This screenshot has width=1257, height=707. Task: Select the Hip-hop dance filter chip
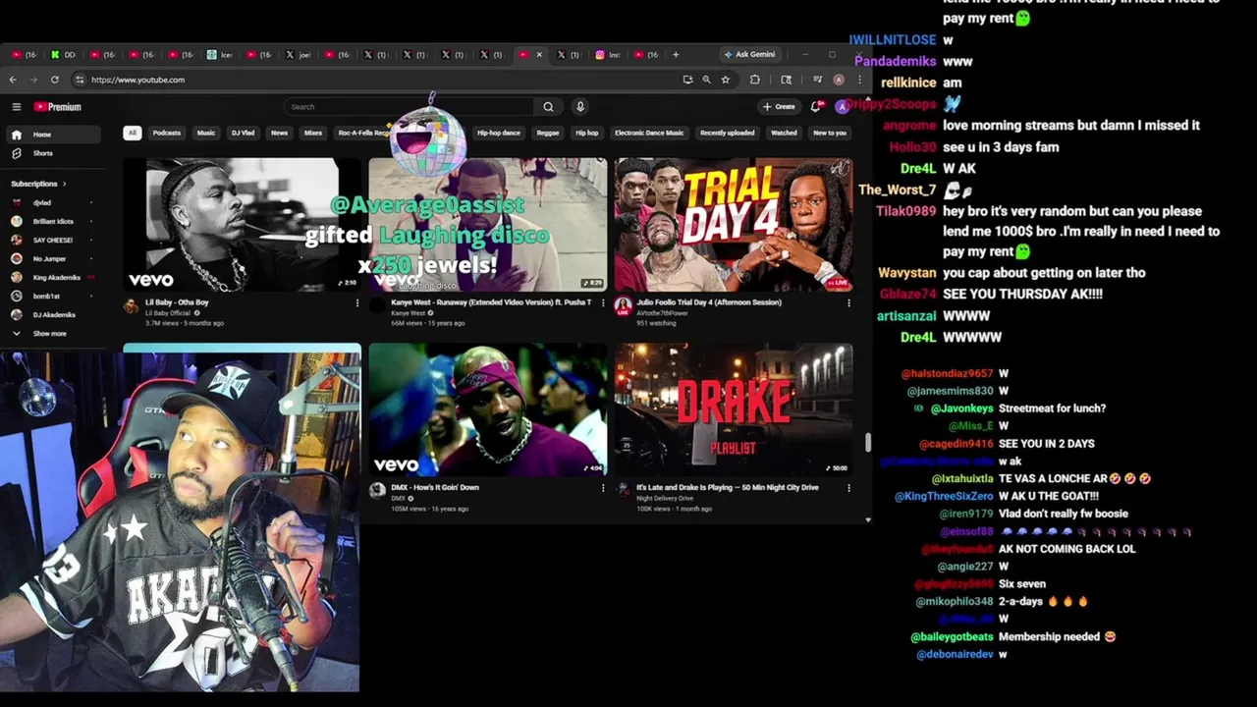tap(499, 133)
